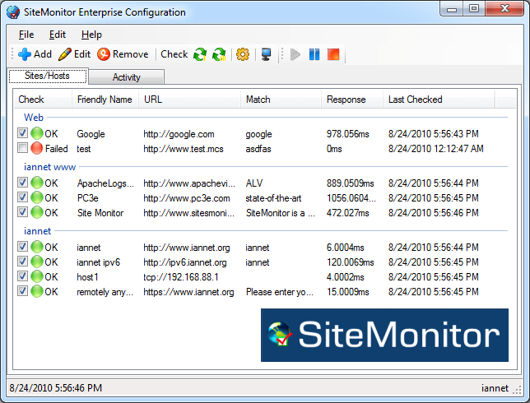Click the Add site plus icon

click(x=25, y=54)
